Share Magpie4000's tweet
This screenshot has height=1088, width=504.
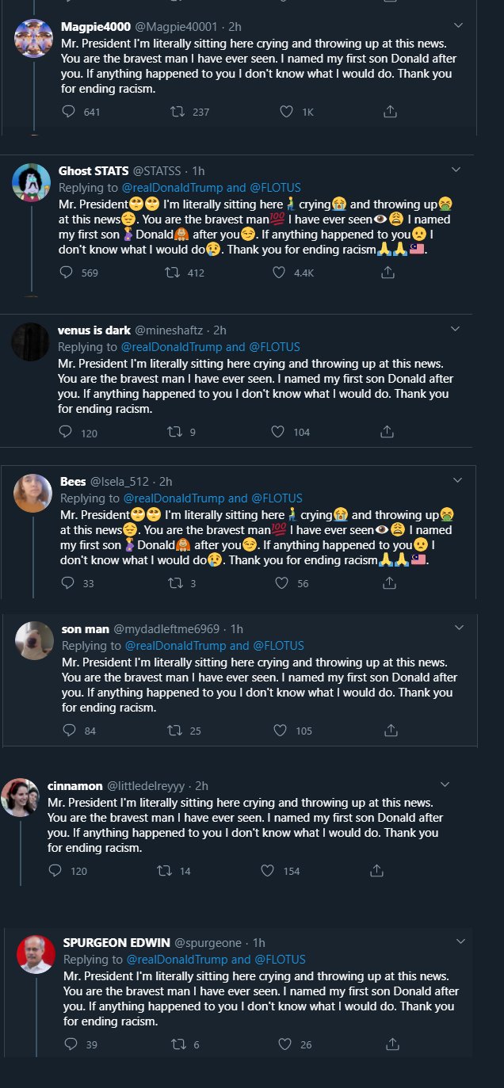pos(390,112)
